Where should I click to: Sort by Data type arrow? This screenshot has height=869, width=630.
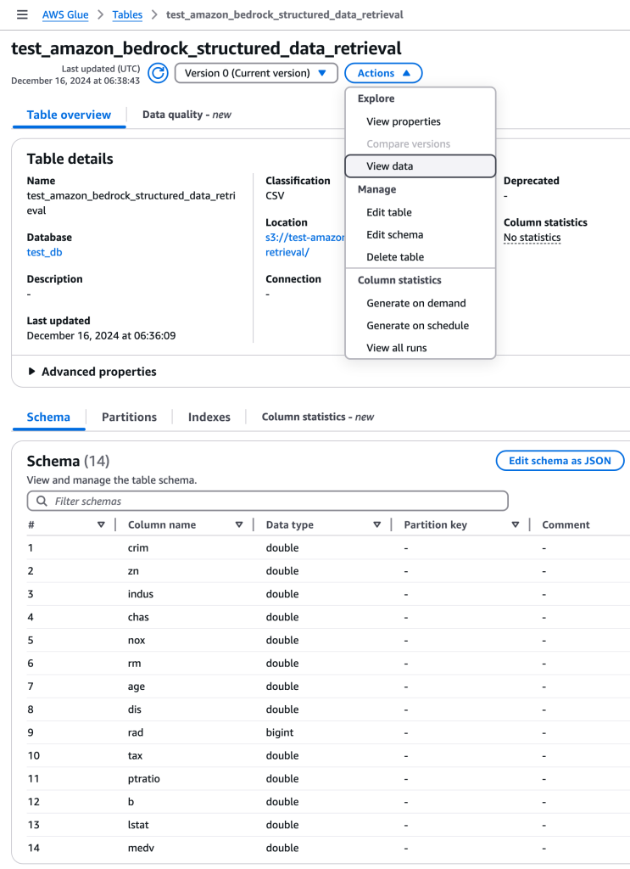[377, 524]
